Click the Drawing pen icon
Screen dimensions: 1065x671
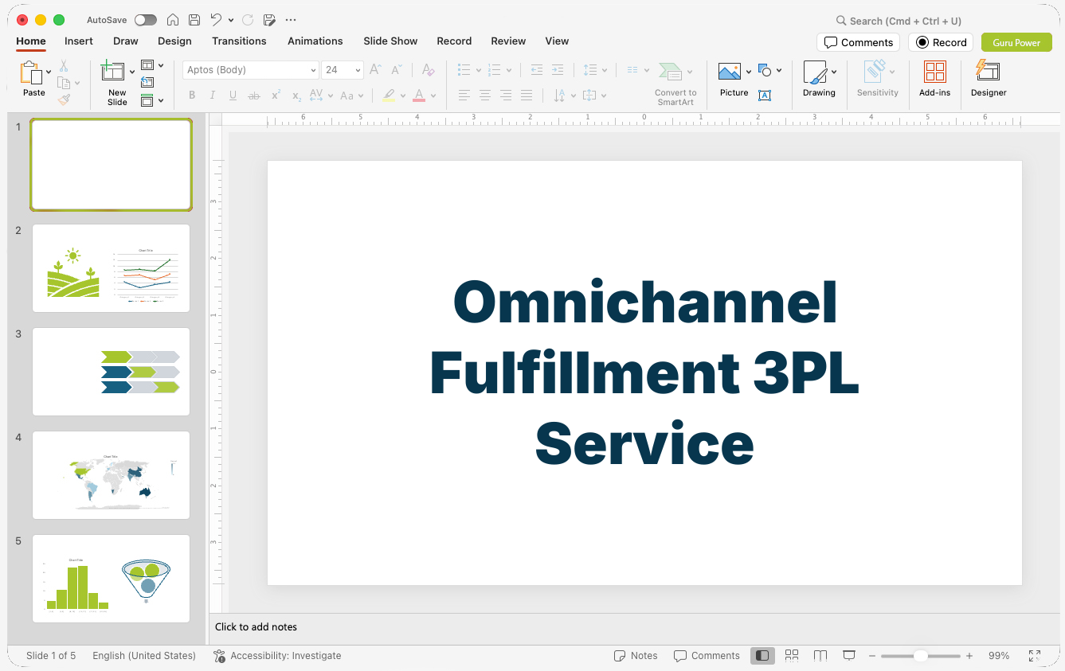point(815,72)
